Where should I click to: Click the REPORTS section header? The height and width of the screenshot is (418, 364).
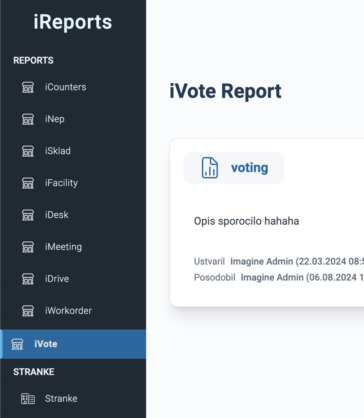click(33, 61)
